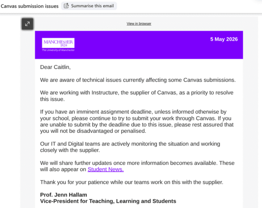Expand the email using the diagonal arrows icon
The width and height of the screenshot is (262, 208).
(x=28, y=24)
